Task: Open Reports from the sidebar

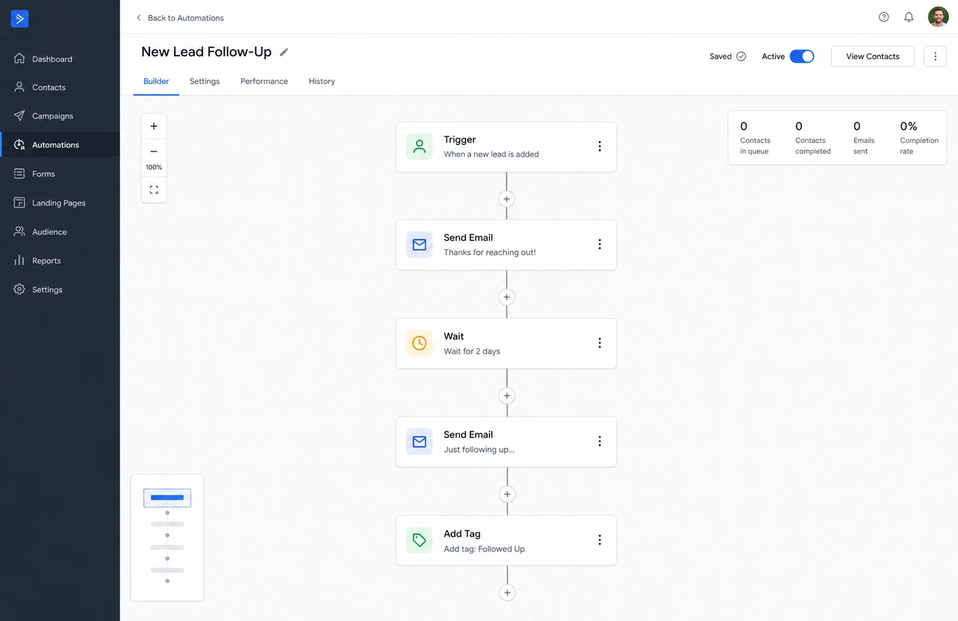Action: [60, 261]
